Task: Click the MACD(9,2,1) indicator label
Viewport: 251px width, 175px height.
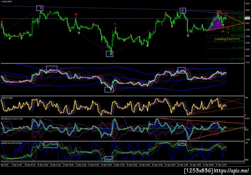Action: [12, 119]
